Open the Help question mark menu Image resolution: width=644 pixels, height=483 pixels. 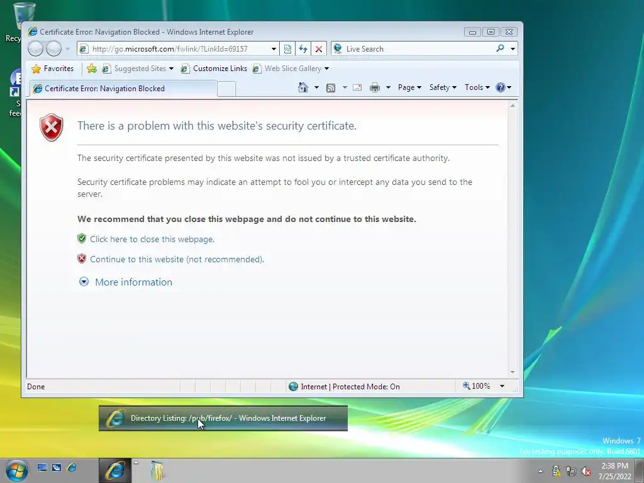click(x=504, y=87)
